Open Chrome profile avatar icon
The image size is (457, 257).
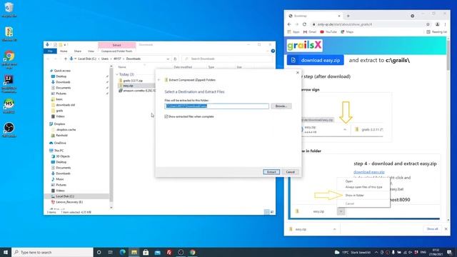[x=437, y=24]
